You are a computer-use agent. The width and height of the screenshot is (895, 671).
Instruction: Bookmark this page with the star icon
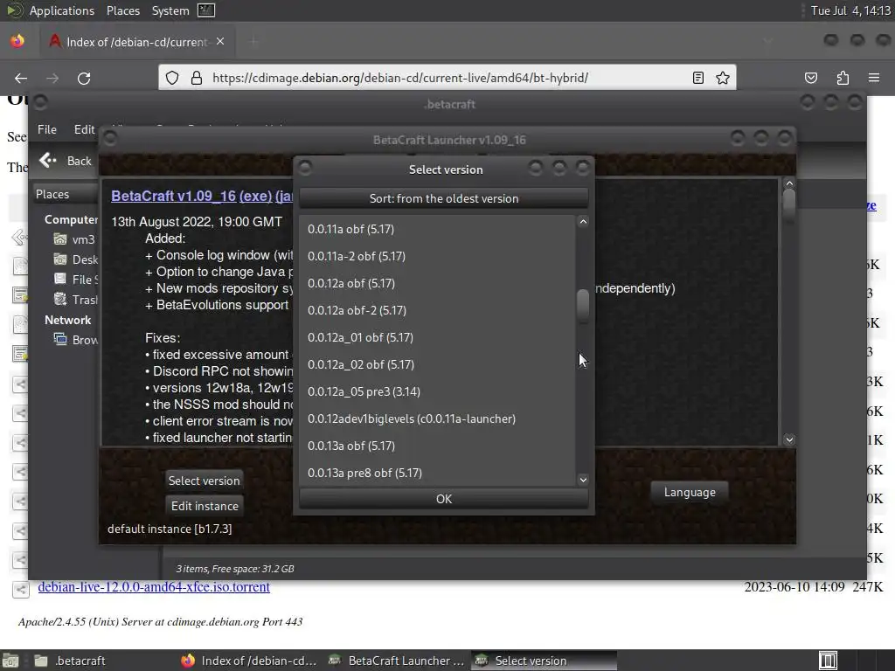click(x=723, y=78)
